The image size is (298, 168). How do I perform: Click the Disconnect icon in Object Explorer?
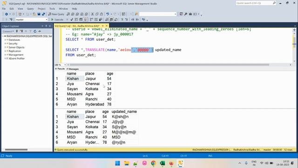tap(21, 31)
